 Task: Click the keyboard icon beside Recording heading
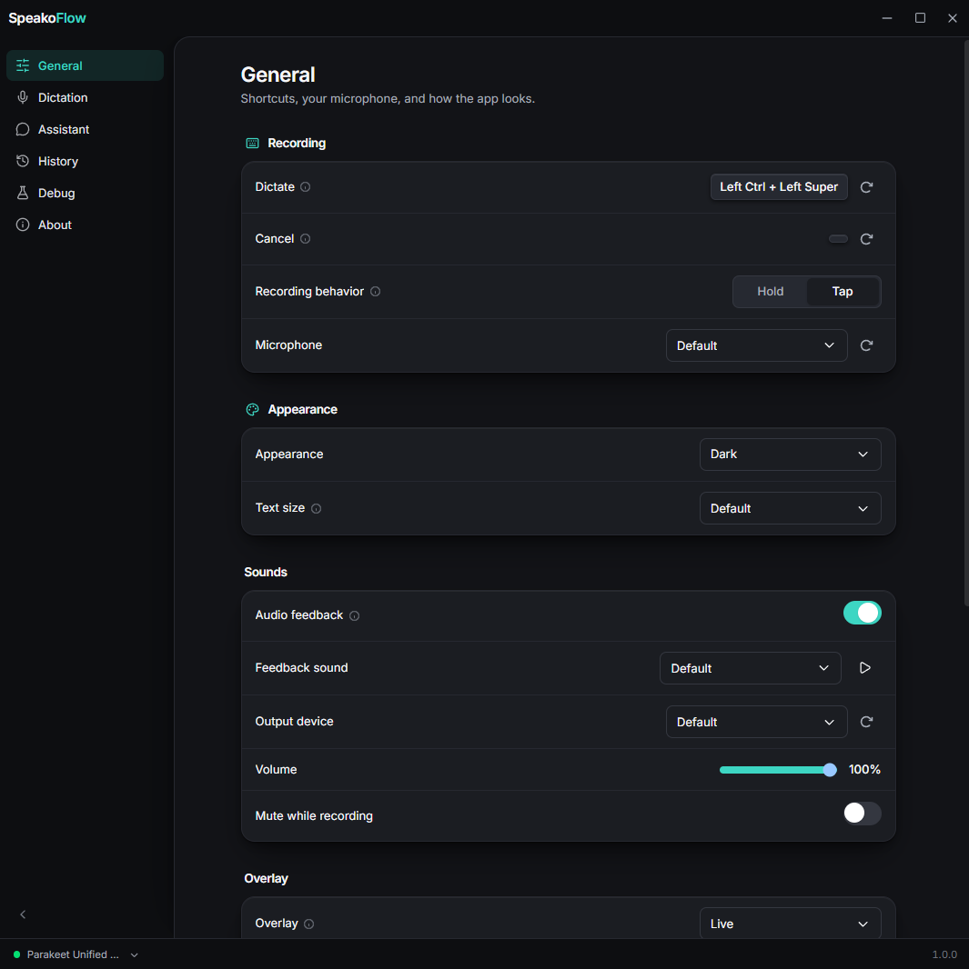tap(252, 144)
